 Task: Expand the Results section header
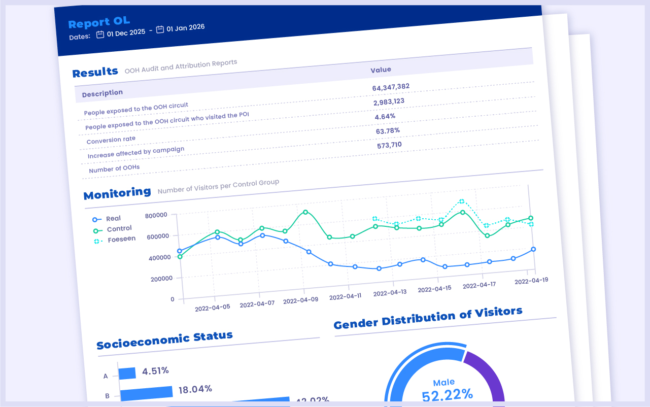95,72
